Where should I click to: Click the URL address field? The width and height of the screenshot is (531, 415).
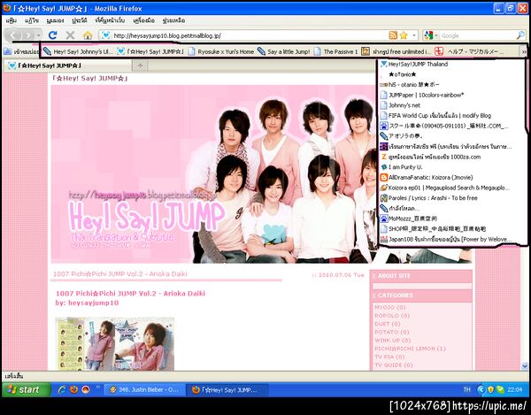250,35
